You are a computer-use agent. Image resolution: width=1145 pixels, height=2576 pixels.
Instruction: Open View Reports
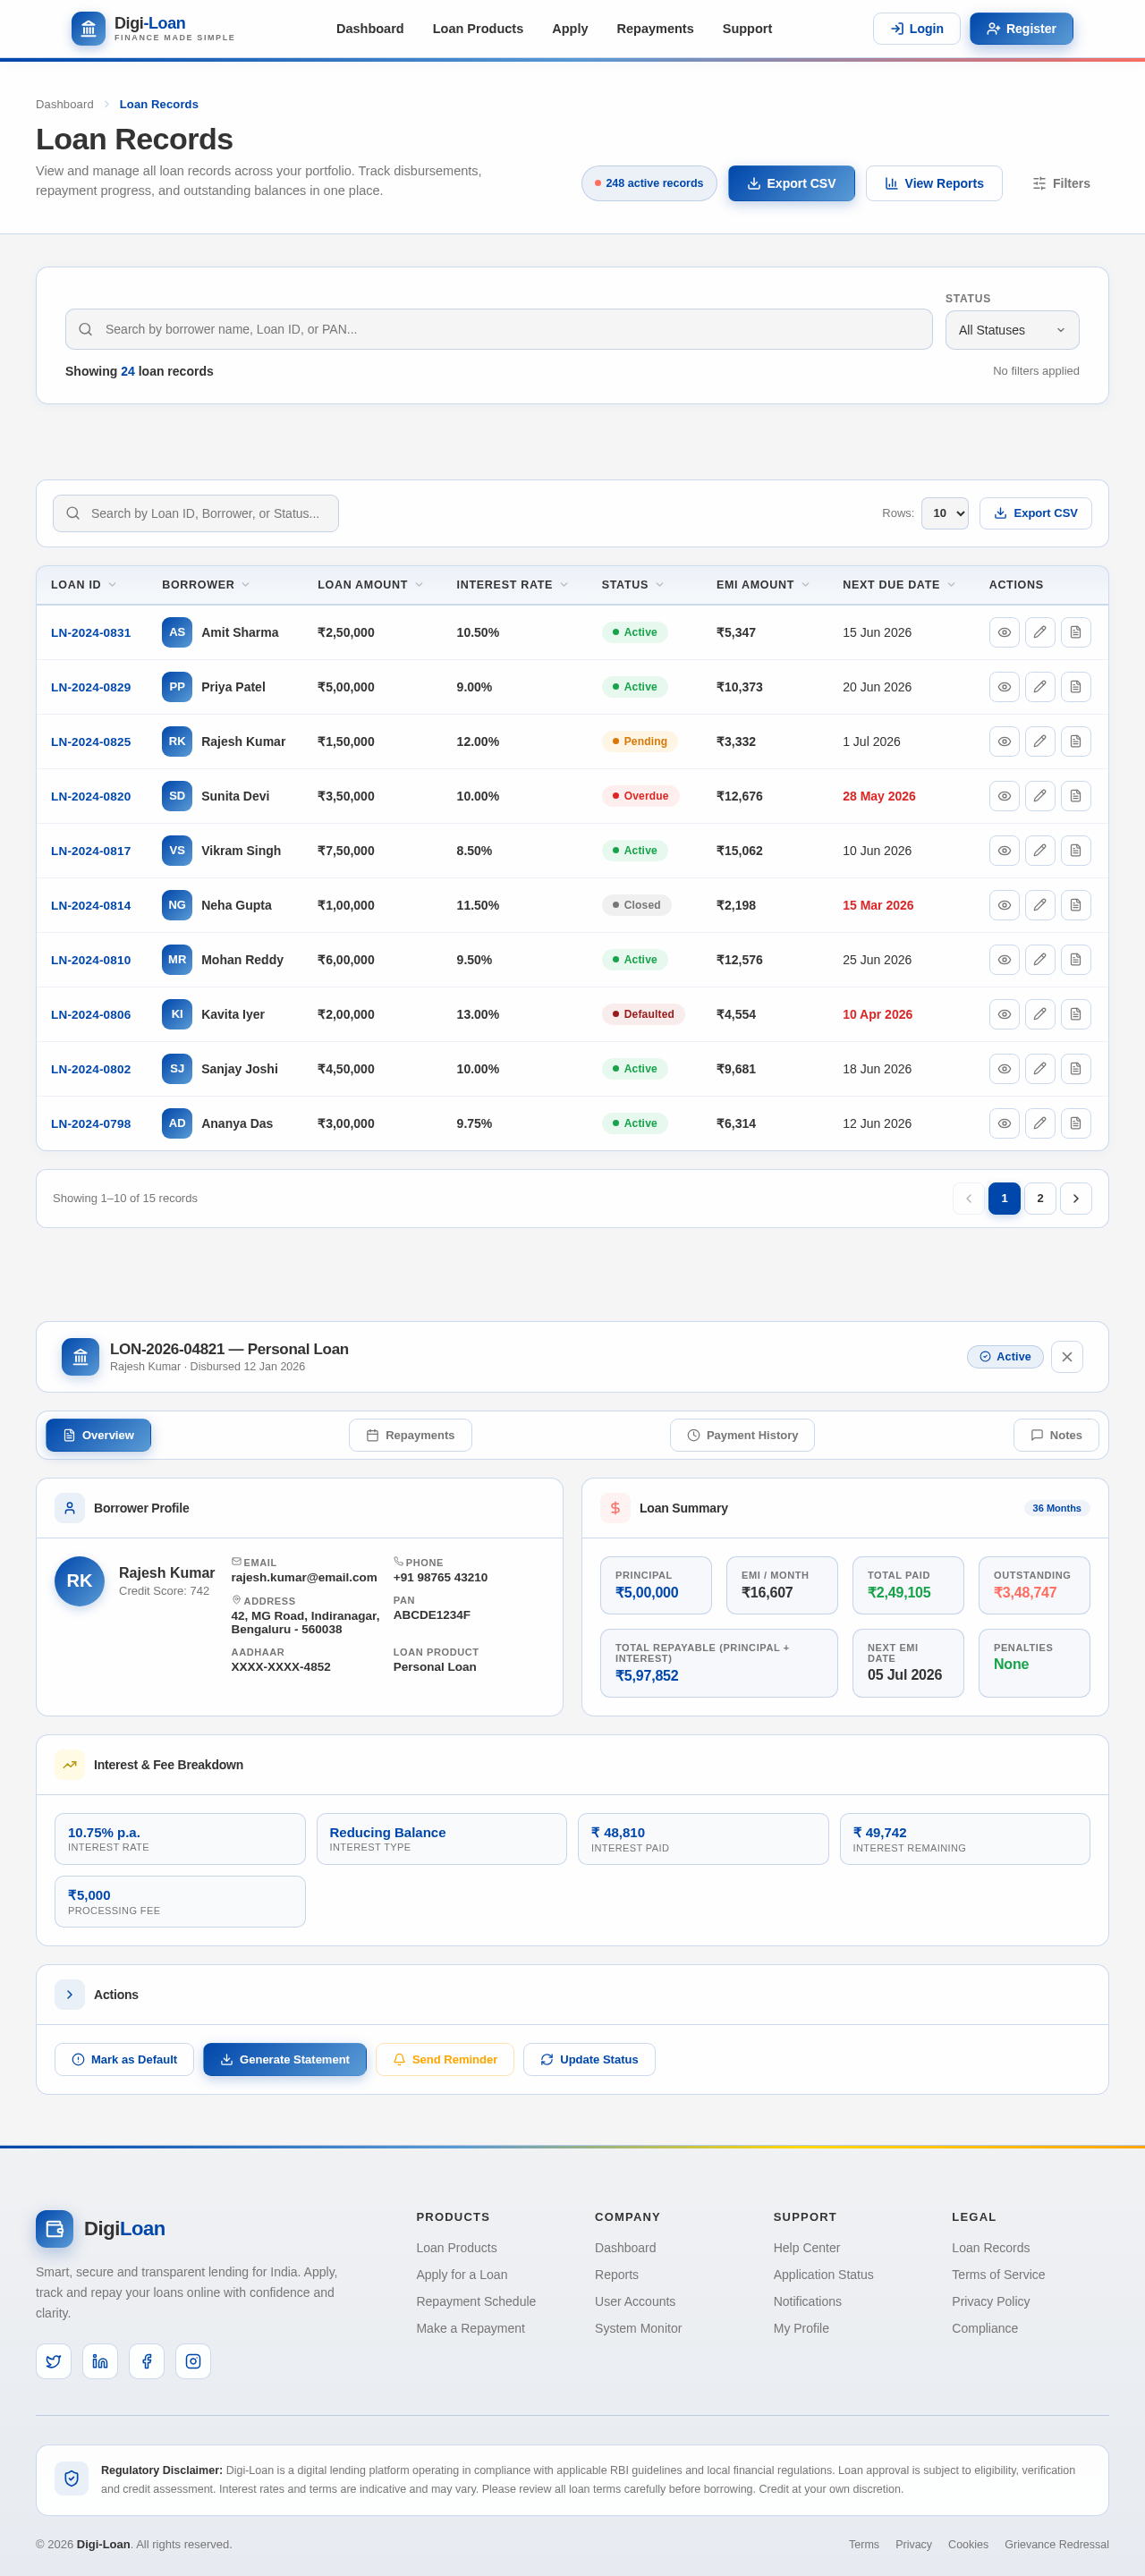[x=934, y=183]
